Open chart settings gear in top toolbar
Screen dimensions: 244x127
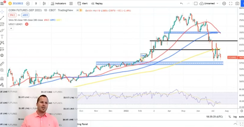coord(224,4)
